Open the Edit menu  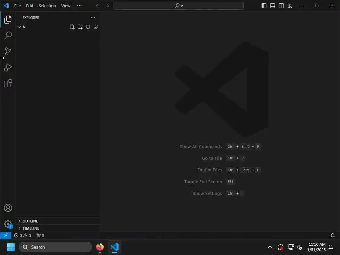[x=30, y=6]
